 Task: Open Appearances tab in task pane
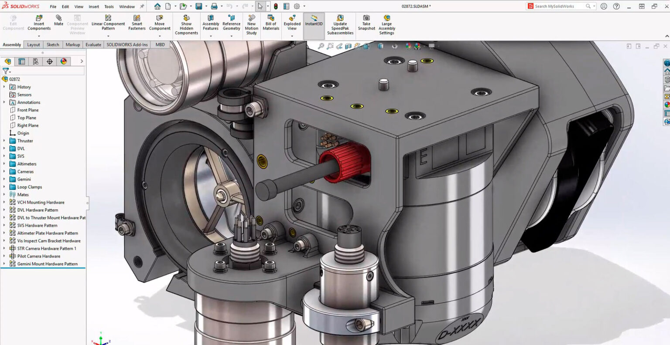pyautogui.click(x=667, y=105)
